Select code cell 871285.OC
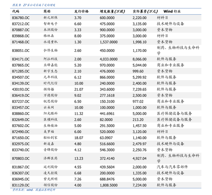This screenshot has width=212, height=195. pos(21,71)
